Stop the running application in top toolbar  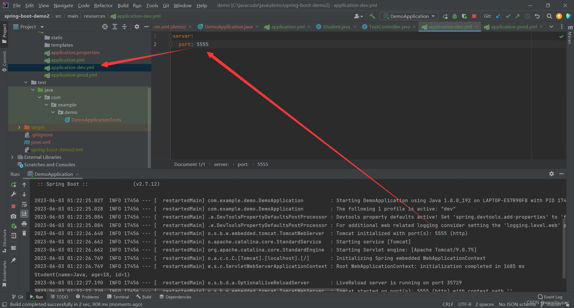[474, 16]
